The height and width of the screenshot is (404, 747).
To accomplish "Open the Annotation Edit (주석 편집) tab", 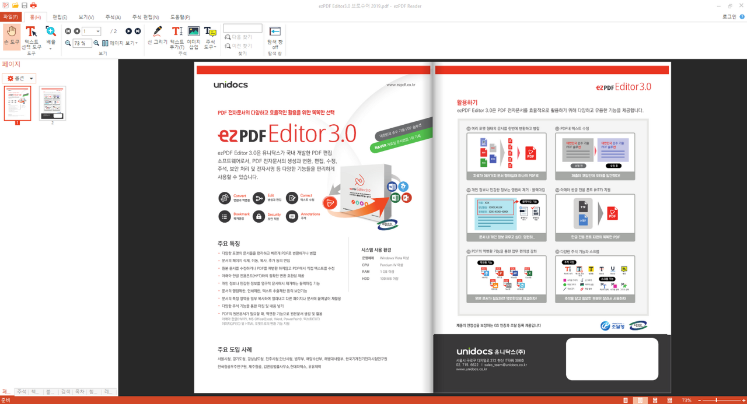I will [145, 17].
